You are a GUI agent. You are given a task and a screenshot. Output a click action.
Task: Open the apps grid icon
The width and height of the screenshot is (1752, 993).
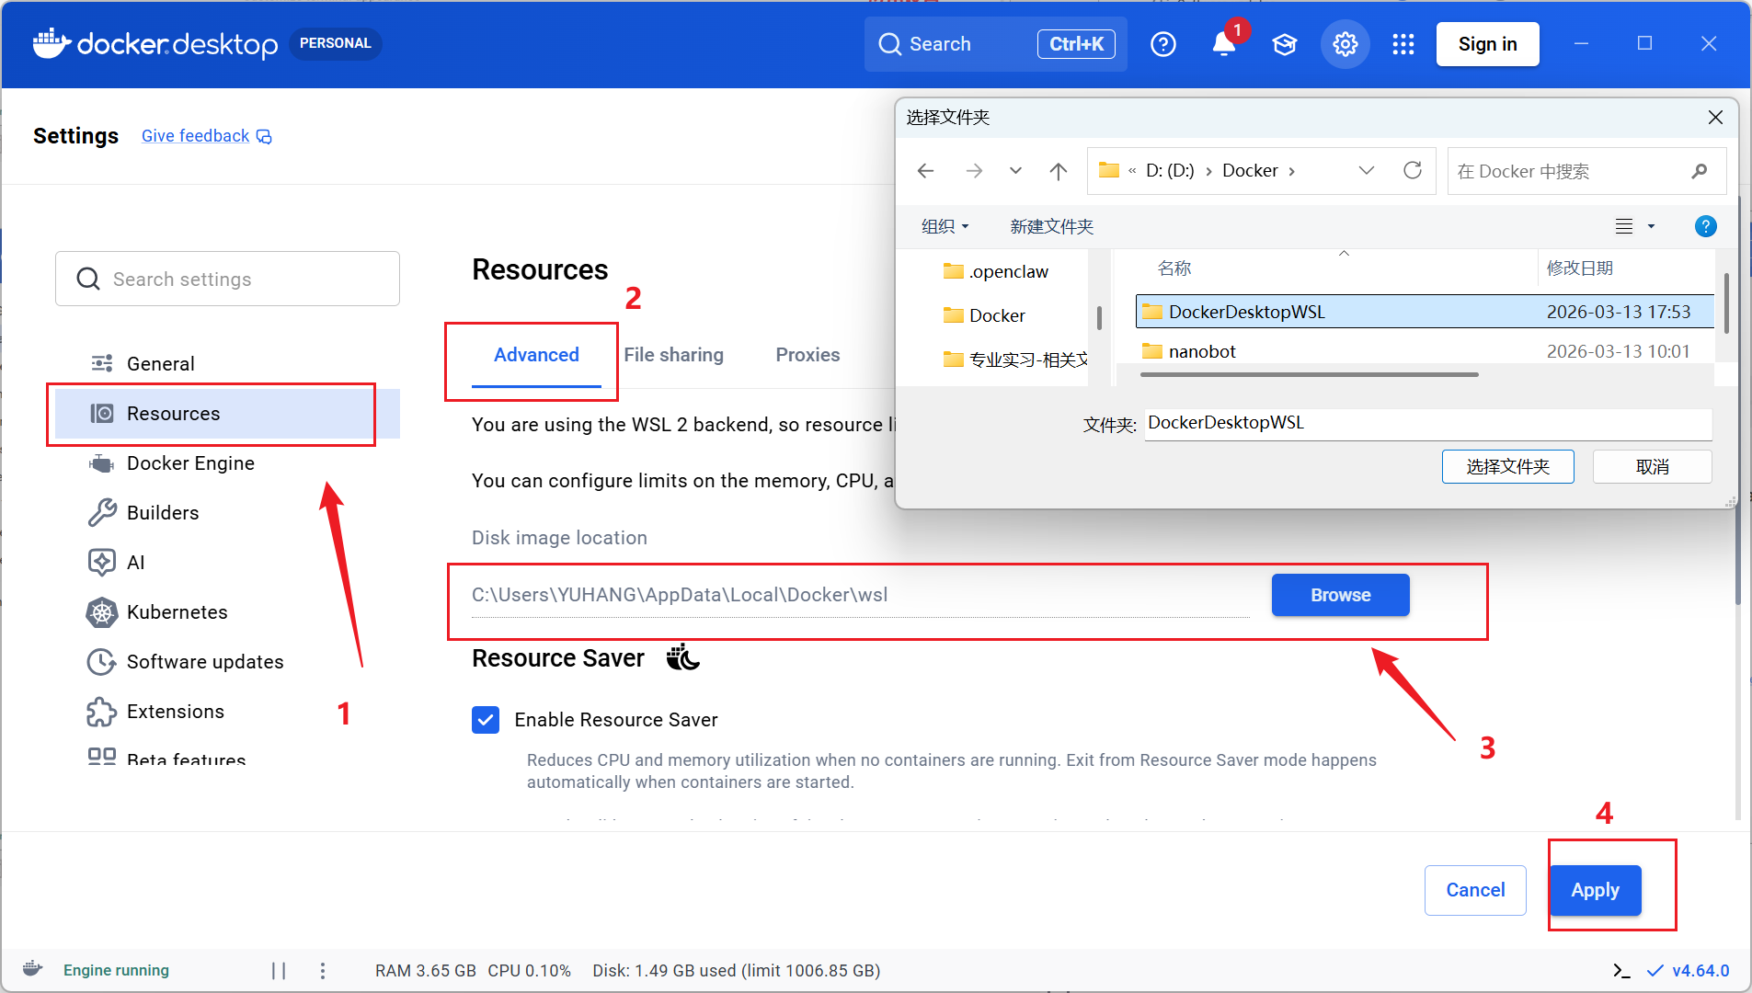coord(1403,44)
